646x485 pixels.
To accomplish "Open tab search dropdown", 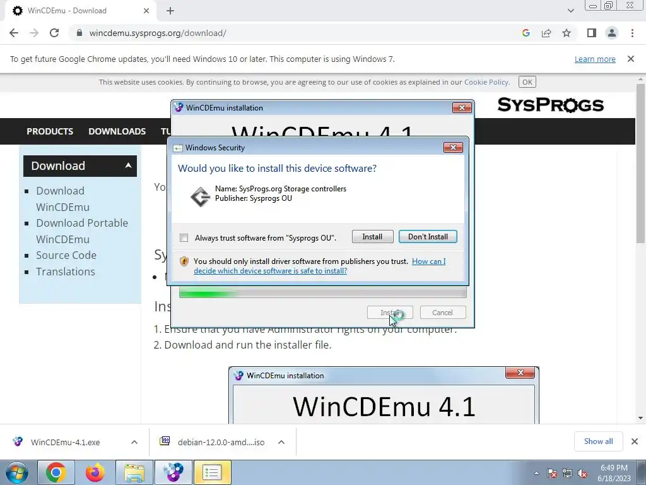I will 570,11.
